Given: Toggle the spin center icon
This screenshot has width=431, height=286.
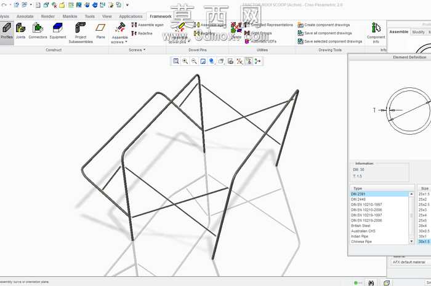Looking at the screenshot, I should point(258,62).
